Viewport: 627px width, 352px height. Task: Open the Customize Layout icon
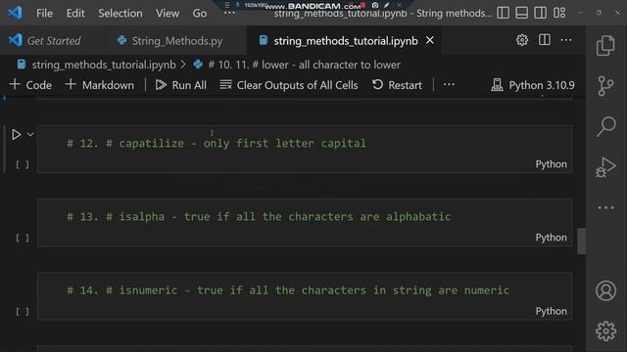click(x=559, y=13)
